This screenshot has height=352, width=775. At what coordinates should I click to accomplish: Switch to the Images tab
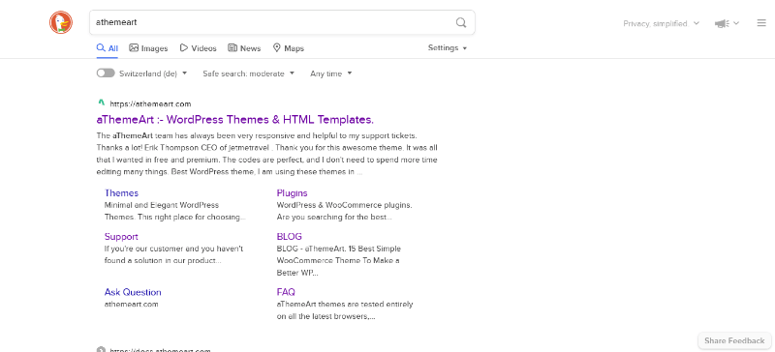(x=148, y=48)
